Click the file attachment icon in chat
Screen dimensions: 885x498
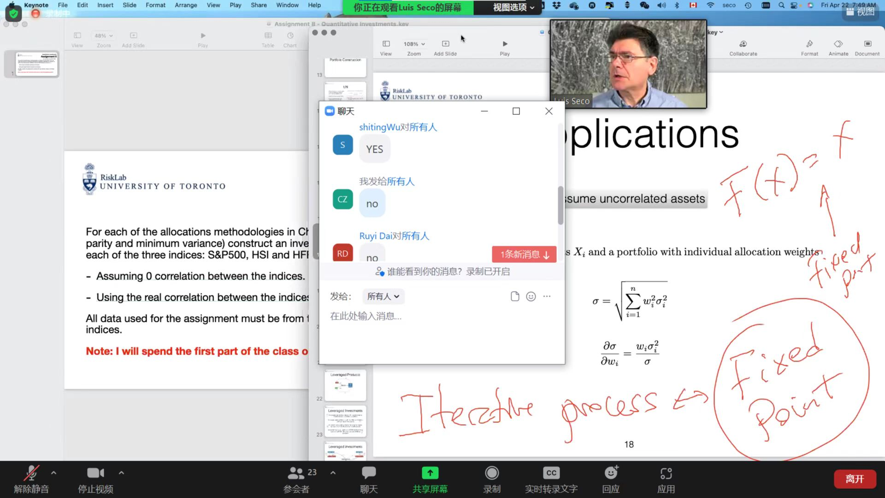(515, 296)
